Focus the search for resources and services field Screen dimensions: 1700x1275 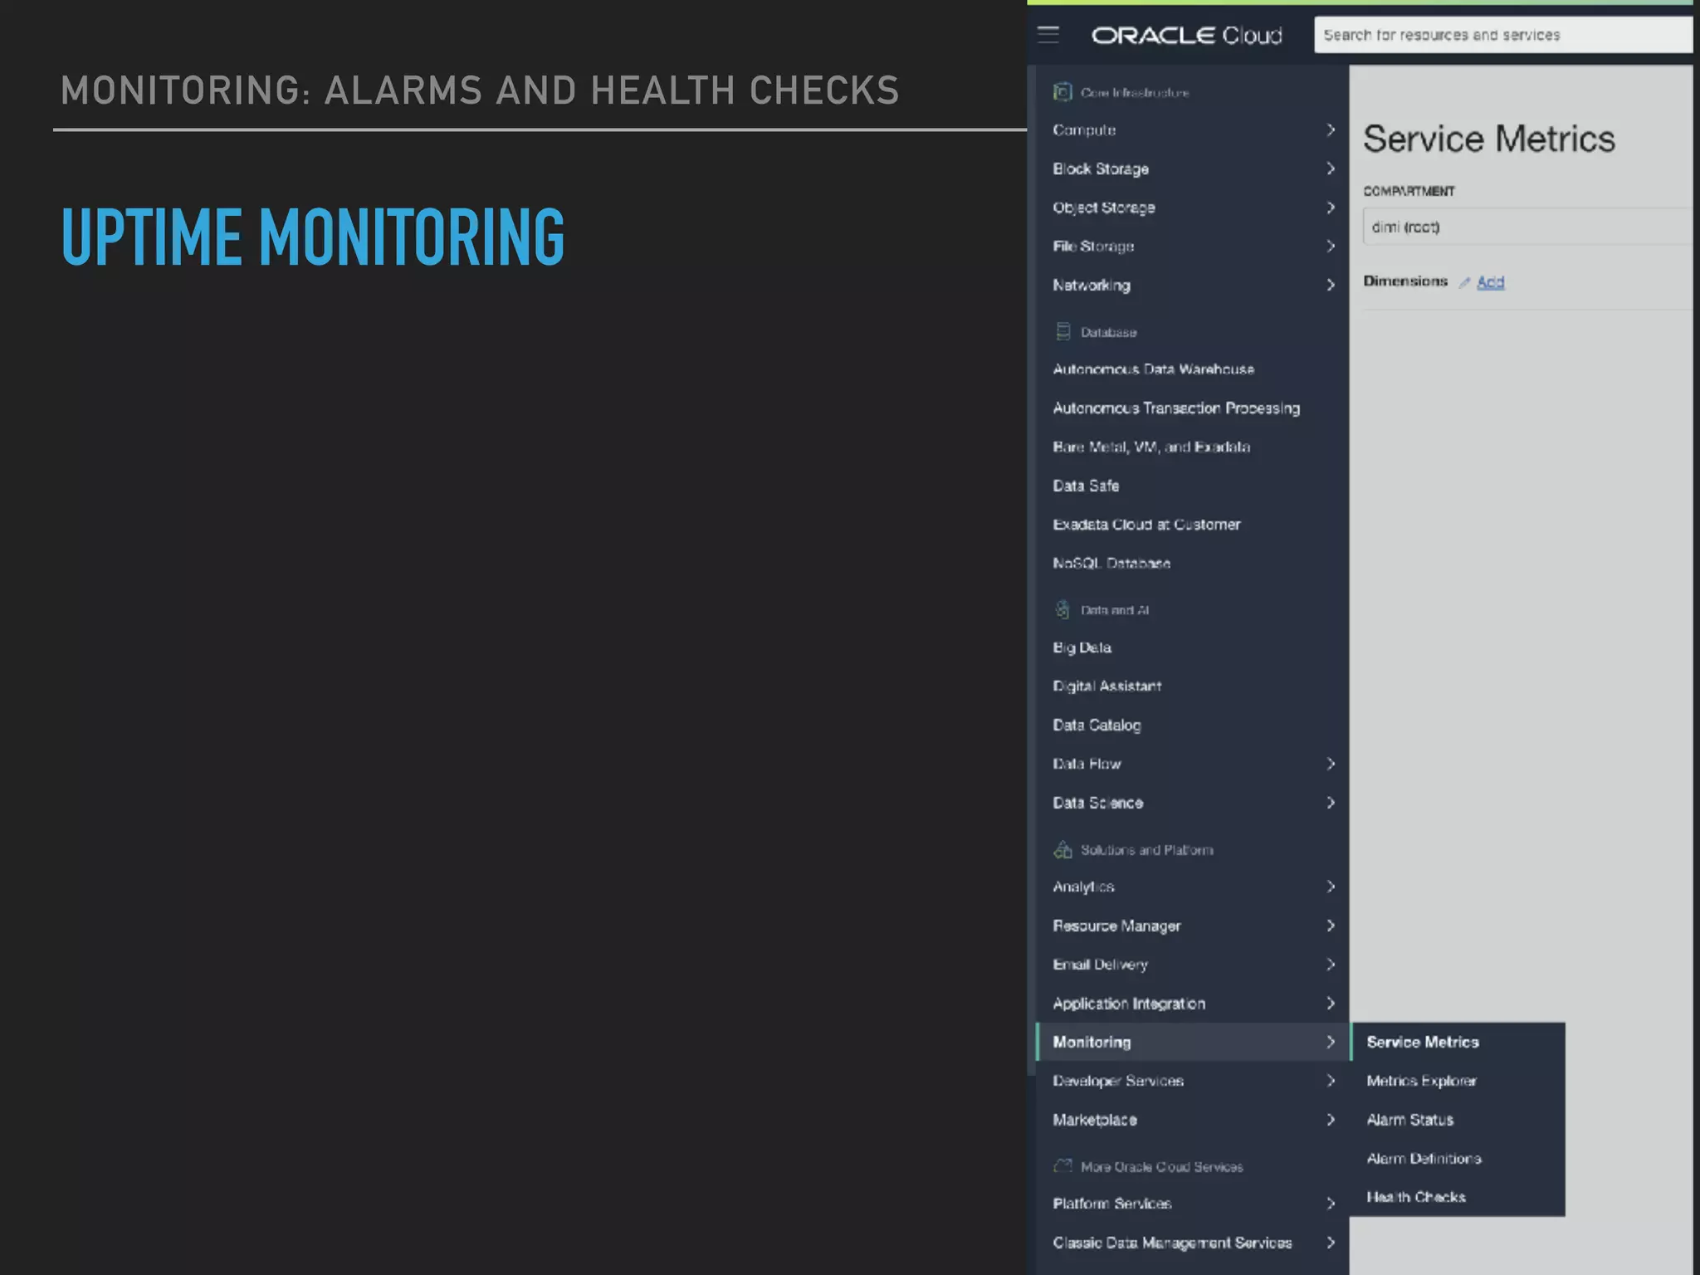point(1502,35)
